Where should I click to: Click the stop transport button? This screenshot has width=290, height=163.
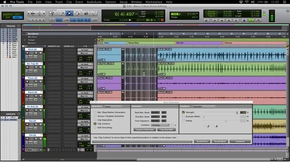pyautogui.click(x=244, y=20)
